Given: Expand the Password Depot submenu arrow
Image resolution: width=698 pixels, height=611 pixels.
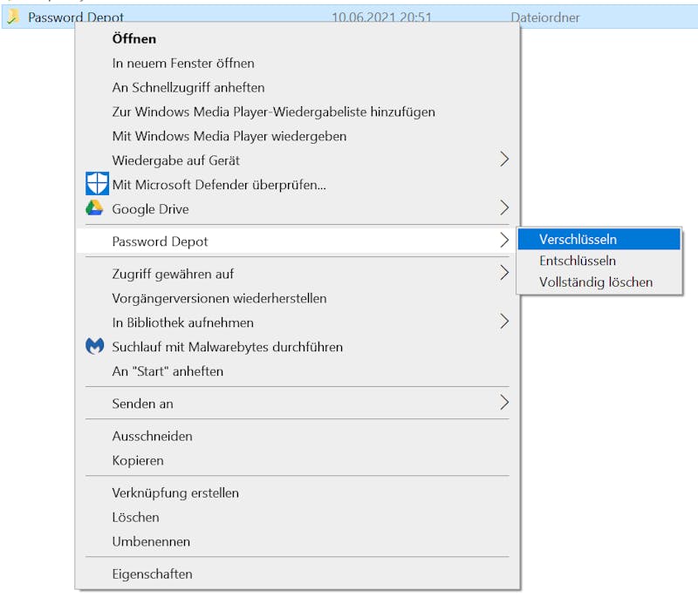Looking at the screenshot, I should (504, 241).
